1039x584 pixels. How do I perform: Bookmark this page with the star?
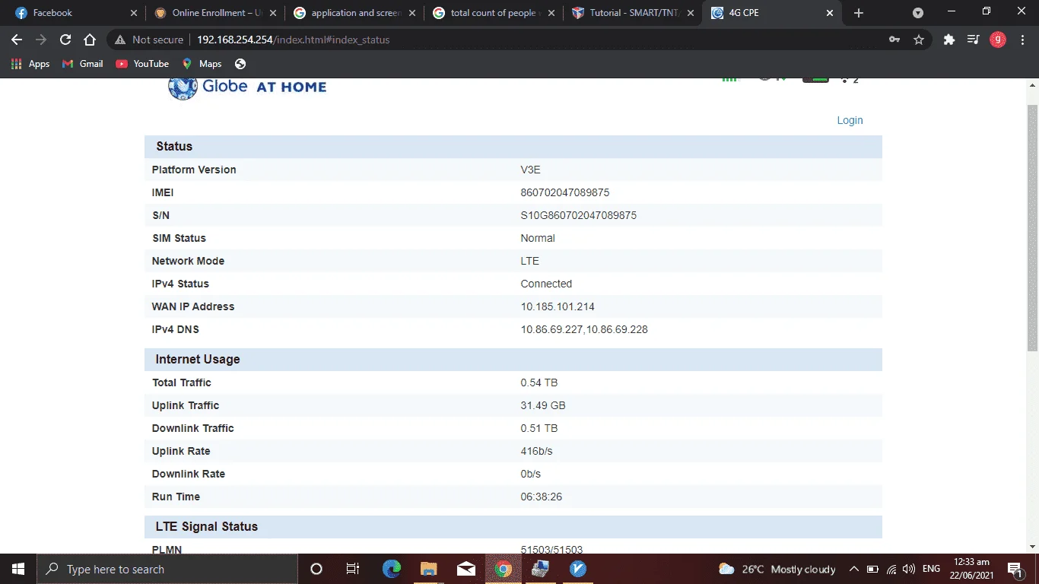tap(919, 40)
